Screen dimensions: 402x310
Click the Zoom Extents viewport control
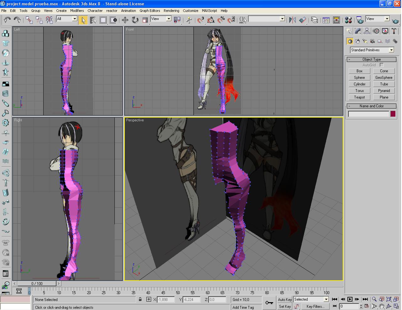click(x=389, y=299)
